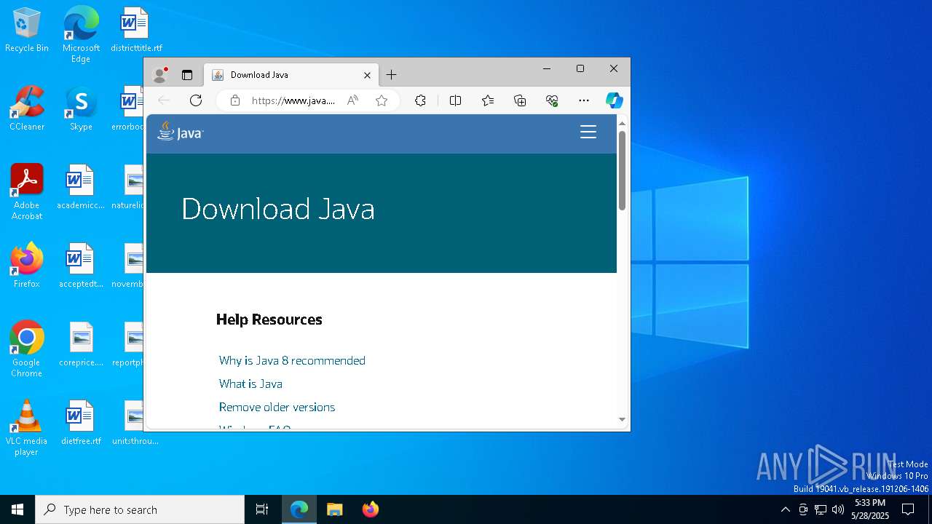Screen dimensions: 932x524
Task: Select Recycle Bin desktop icon
Action: click(x=27, y=31)
